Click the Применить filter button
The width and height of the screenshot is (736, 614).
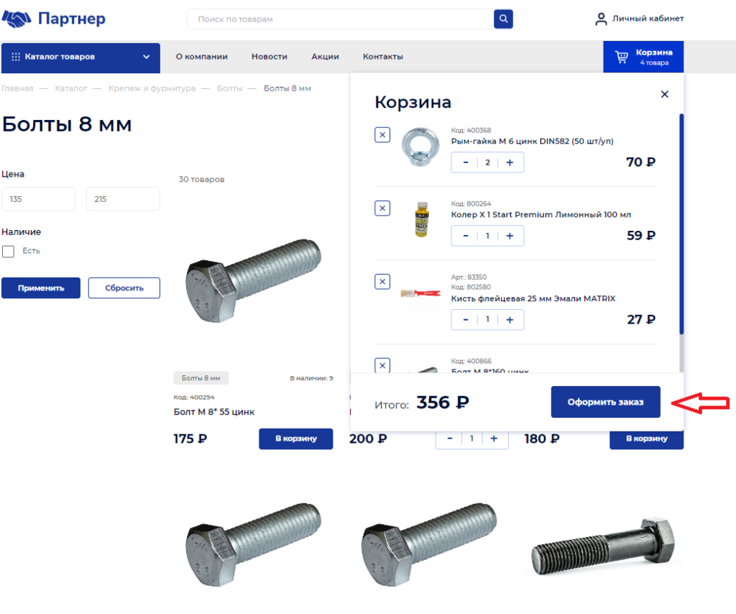tap(41, 288)
